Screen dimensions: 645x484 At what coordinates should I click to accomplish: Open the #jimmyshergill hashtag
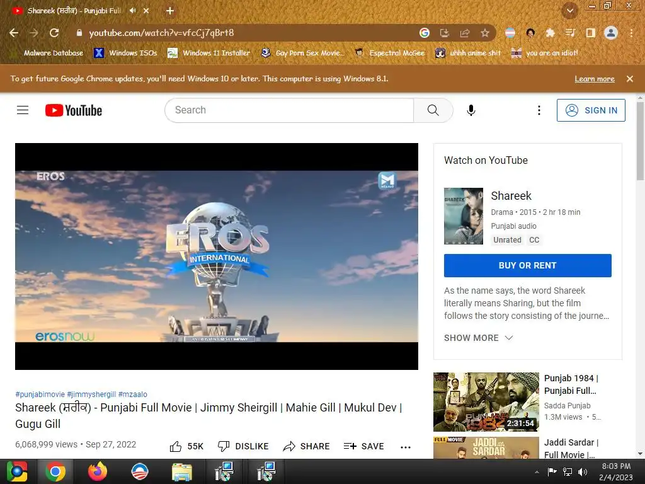point(91,395)
